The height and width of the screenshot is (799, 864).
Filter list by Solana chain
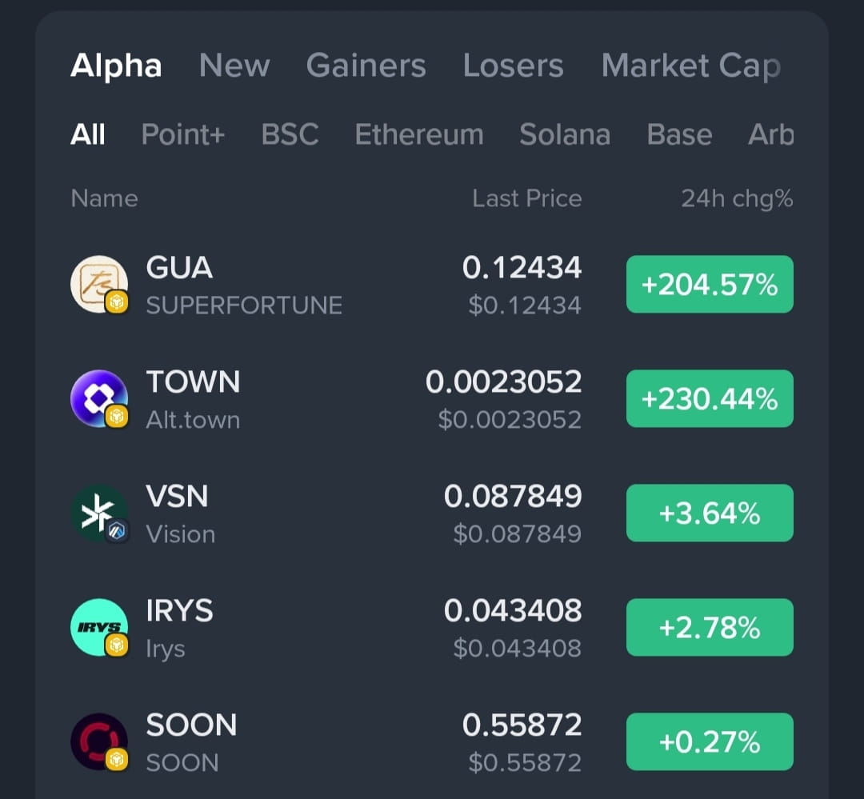tap(564, 134)
